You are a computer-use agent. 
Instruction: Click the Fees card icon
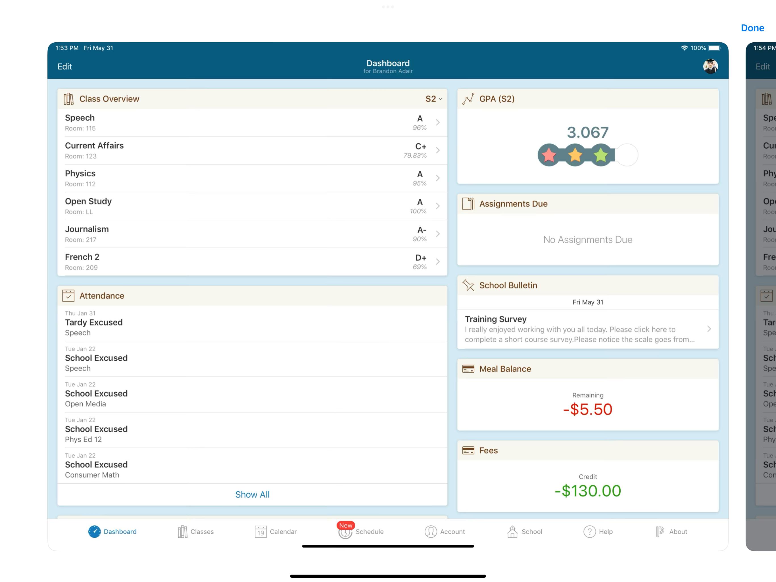pyautogui.click(x=468, y=450)
